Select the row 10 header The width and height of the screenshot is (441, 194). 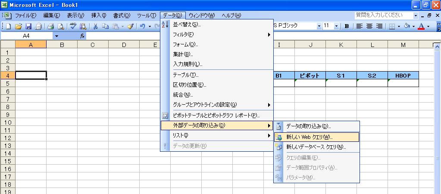click(8, 122)
